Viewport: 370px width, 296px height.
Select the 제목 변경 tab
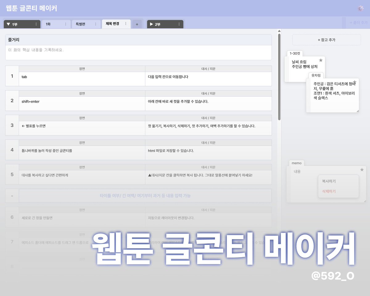point(116,24)
